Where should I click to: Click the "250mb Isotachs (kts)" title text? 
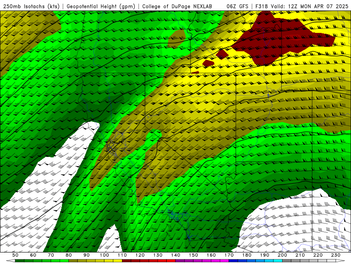tap(31, 6)
